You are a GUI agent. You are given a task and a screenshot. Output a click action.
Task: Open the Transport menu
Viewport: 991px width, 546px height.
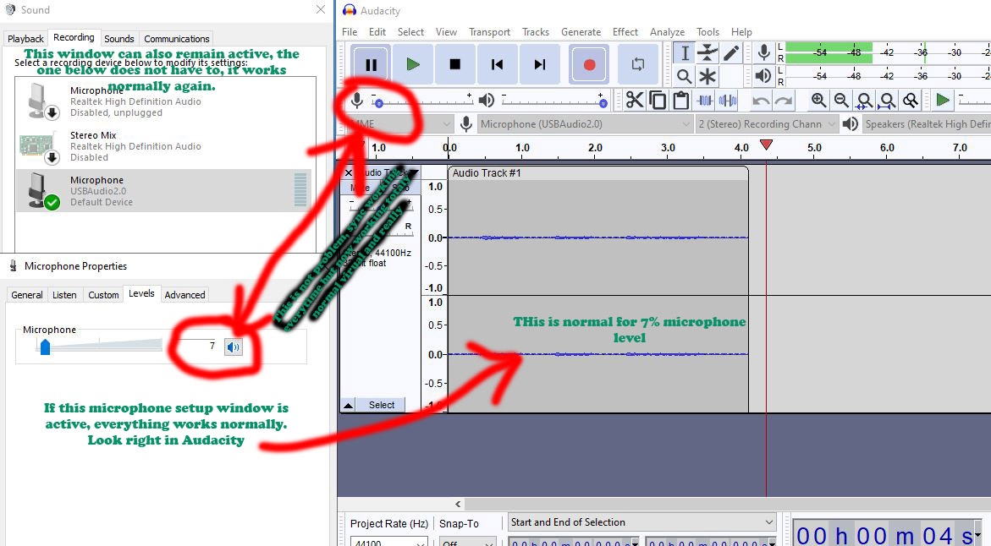click(x=489, y=31)
